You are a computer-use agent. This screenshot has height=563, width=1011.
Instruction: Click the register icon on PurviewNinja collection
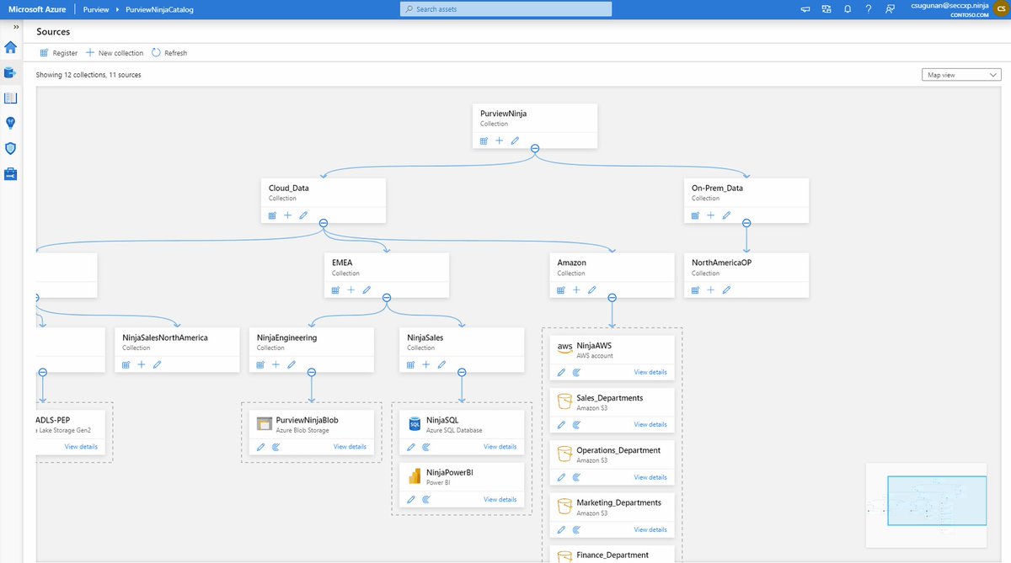(484, 141)
